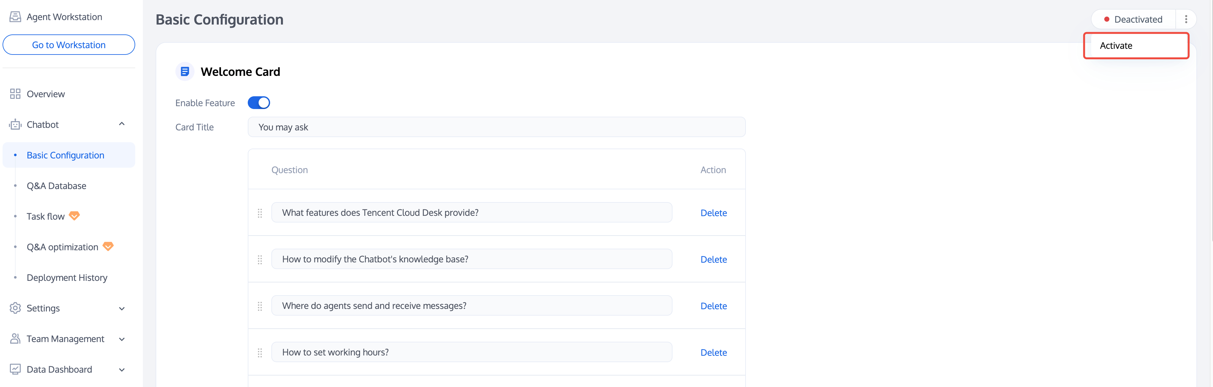Screen dimensions: 1213x387
Task: Click the premium badge next to Task flow
Action: tap(74, 215)
